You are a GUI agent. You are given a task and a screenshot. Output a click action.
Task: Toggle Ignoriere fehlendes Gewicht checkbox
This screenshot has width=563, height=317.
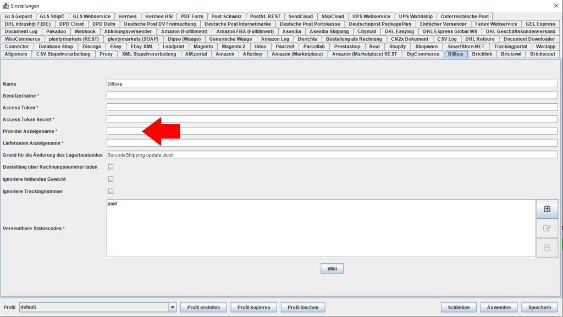(111, 179)
